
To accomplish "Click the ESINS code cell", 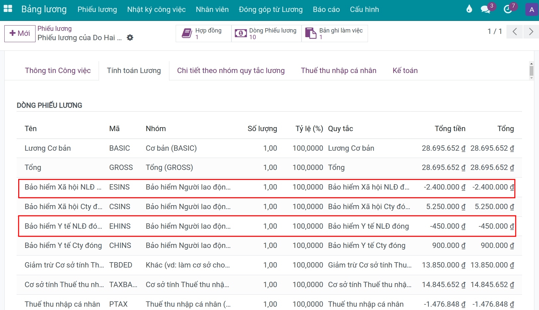I will pyautogui.click(x=119, y=187).
